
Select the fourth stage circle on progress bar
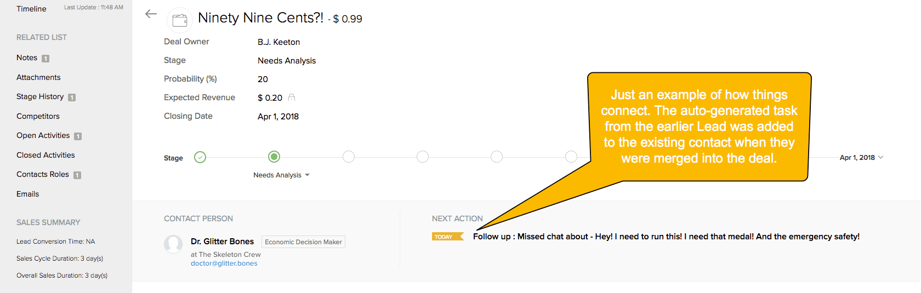coord(423,157)
